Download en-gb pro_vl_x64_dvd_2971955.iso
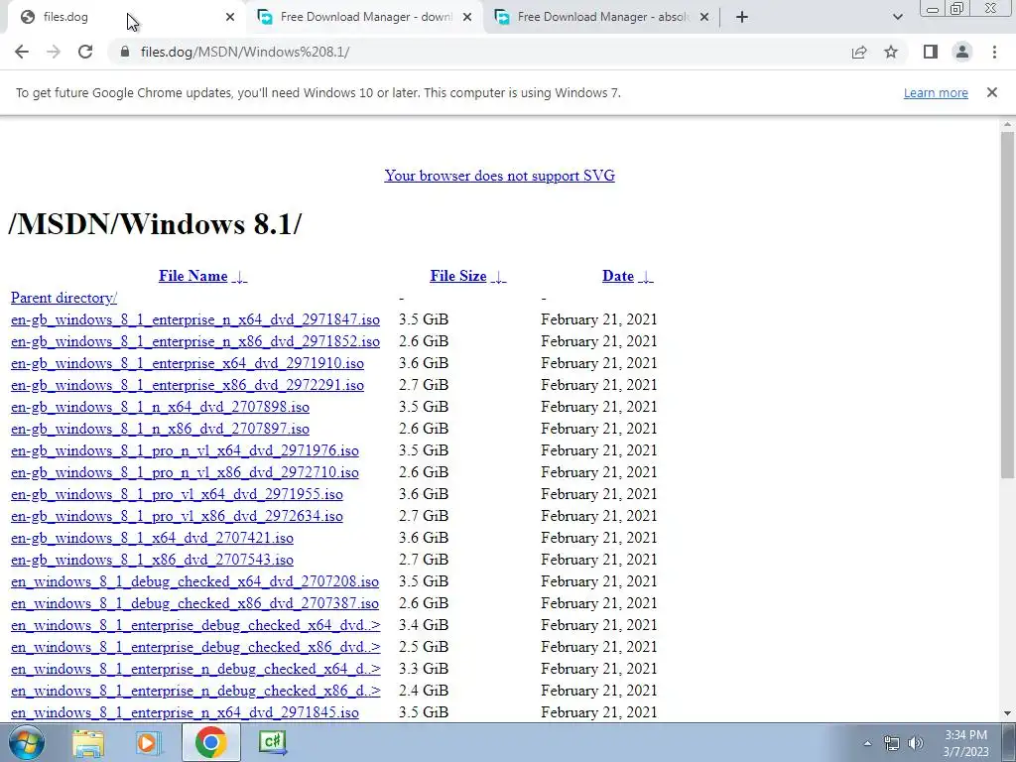The height and width of the screenshot is (762, 1016). pos(177,494)
